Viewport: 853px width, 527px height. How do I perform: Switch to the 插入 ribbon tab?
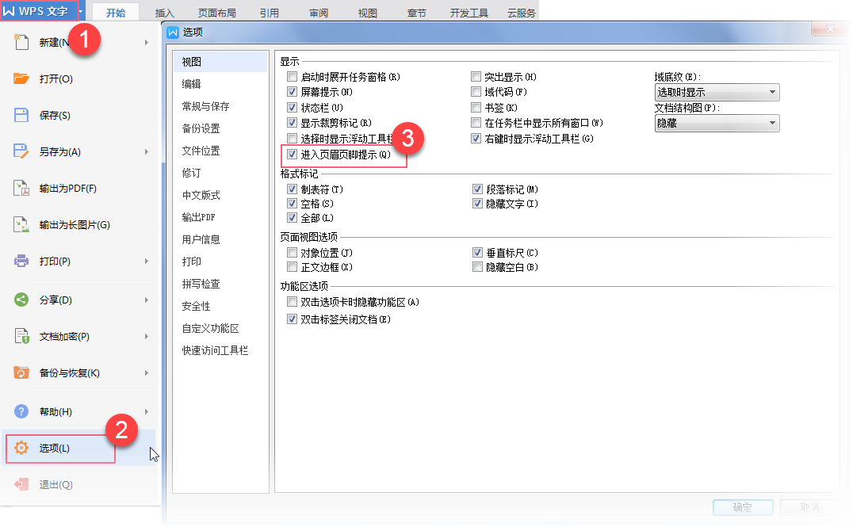(x=164, y=13)
